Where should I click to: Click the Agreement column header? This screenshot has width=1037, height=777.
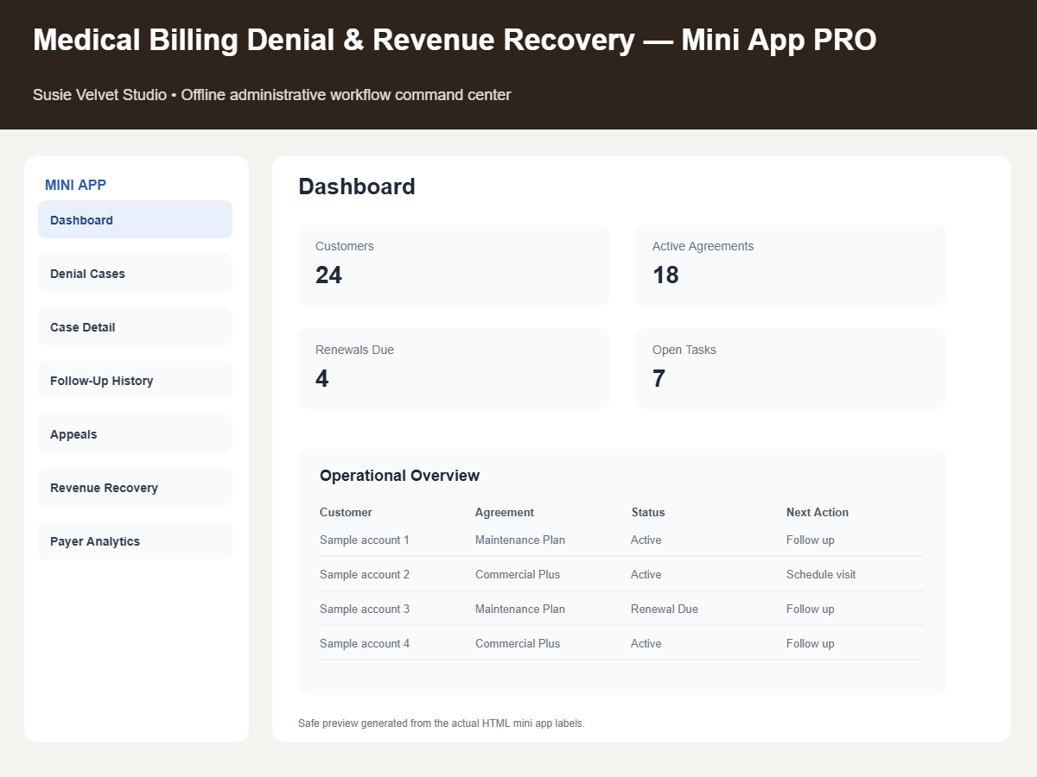point(505,512)
